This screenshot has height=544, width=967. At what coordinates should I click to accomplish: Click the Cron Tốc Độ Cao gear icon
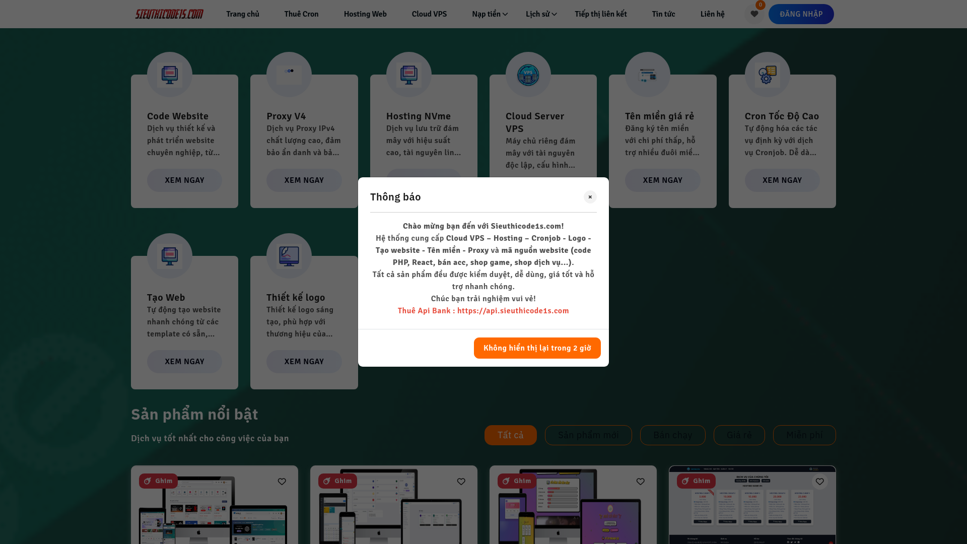tap(768, 75)
